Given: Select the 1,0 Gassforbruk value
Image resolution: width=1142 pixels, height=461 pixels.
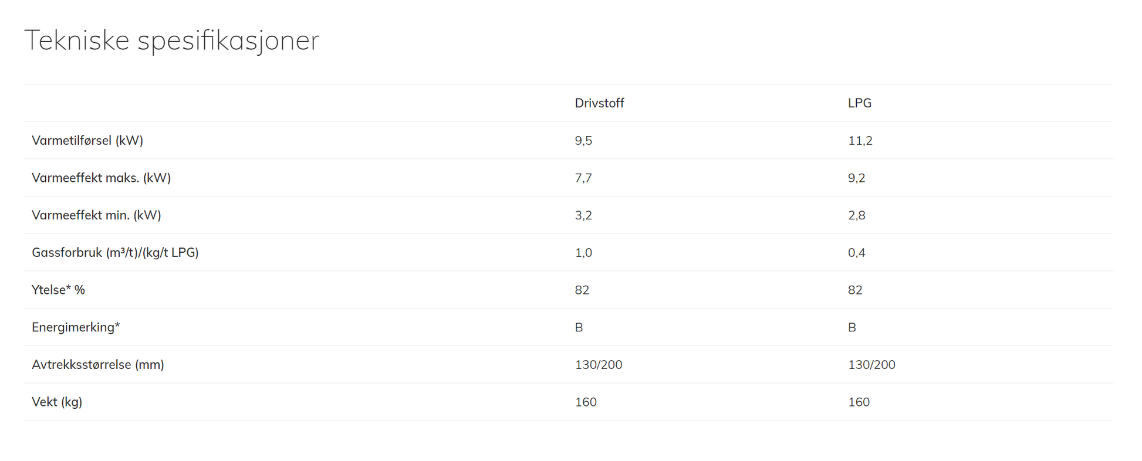Looking at the screenshot, I should tap(583, 253).
